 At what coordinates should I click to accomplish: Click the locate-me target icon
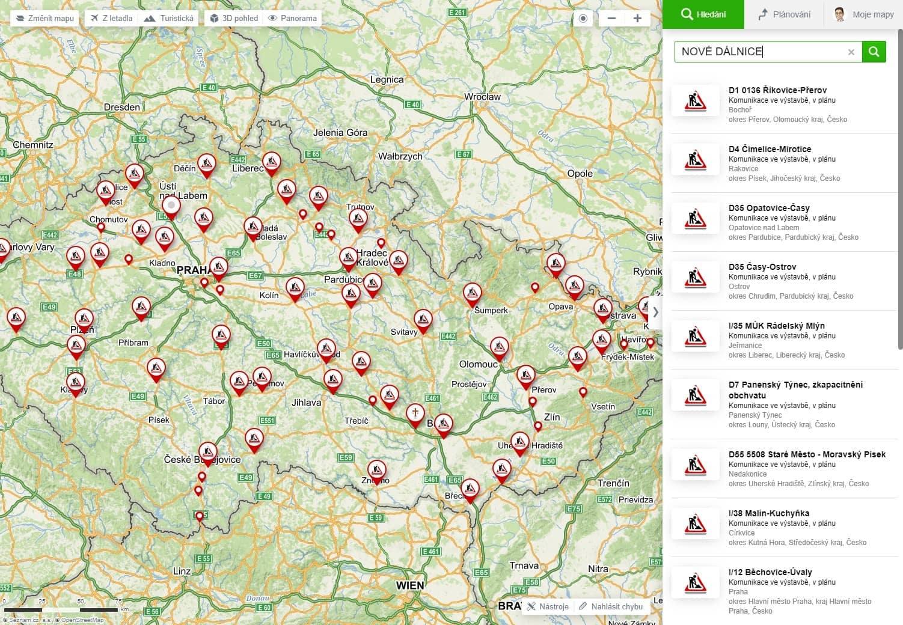583,18
